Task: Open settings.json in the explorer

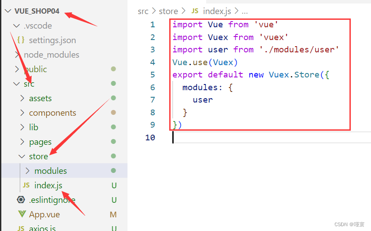Action: pyautogui.click(x=52, y=40)
